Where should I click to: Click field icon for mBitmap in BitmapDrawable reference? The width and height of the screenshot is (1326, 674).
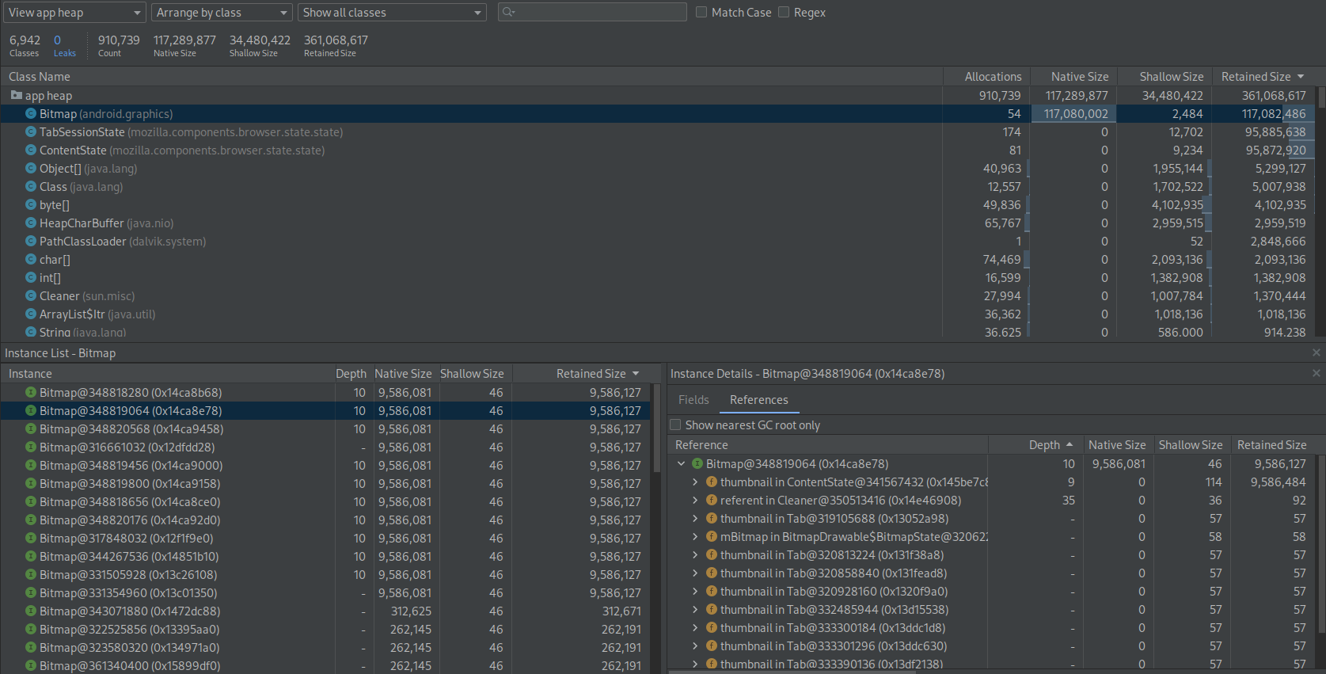(712, 536)
